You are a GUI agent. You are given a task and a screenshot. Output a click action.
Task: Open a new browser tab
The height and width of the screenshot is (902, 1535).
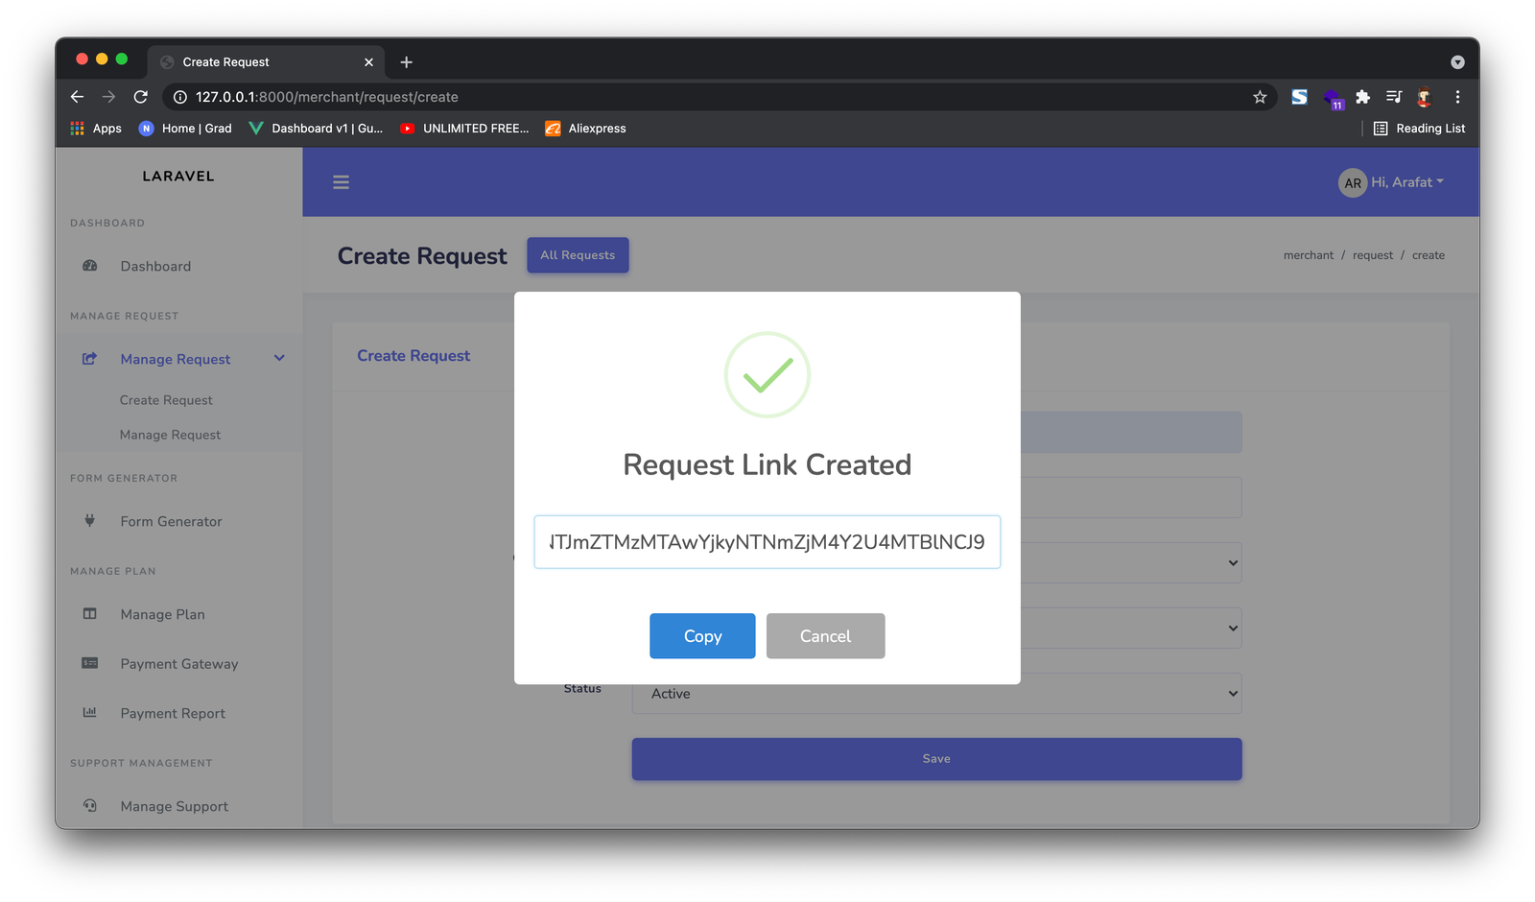(x=407, y=62)
